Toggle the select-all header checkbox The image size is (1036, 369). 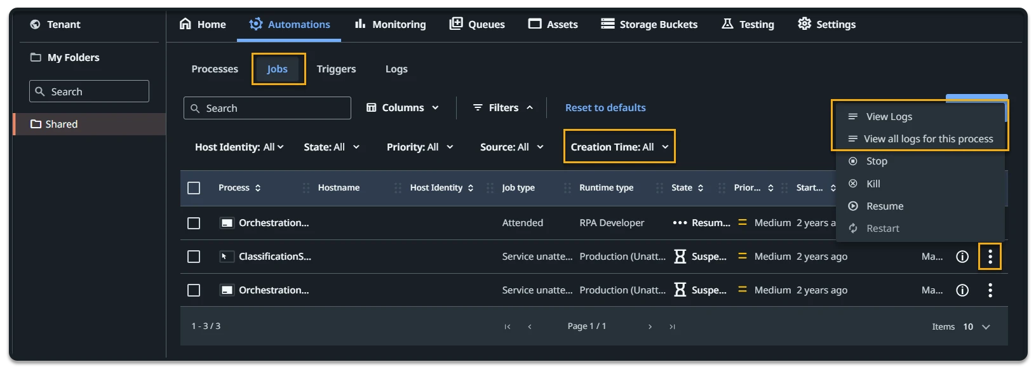(x=194, y=188)
